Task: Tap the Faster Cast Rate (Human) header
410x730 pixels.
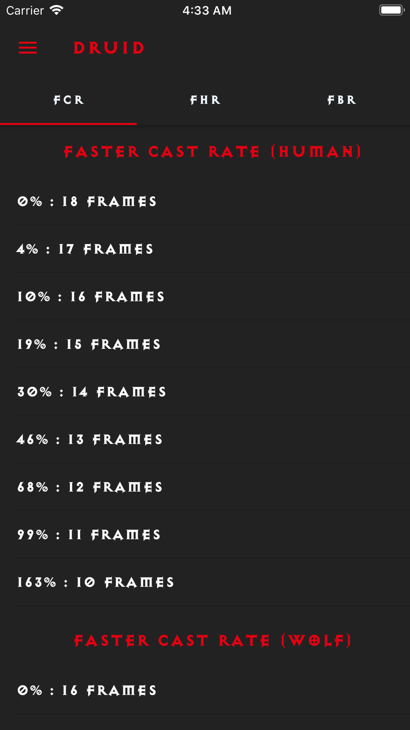Action: click(x=213, y=152)
